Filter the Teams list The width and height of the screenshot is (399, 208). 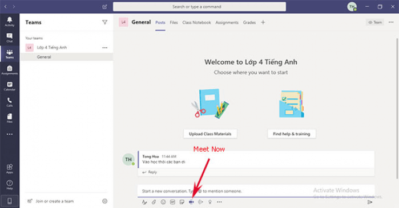point(104,22)
